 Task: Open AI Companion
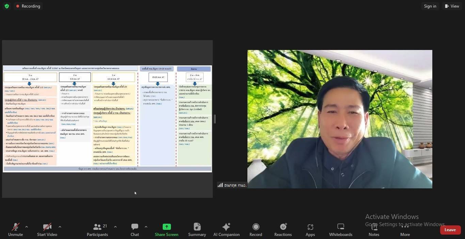(226, 230)
